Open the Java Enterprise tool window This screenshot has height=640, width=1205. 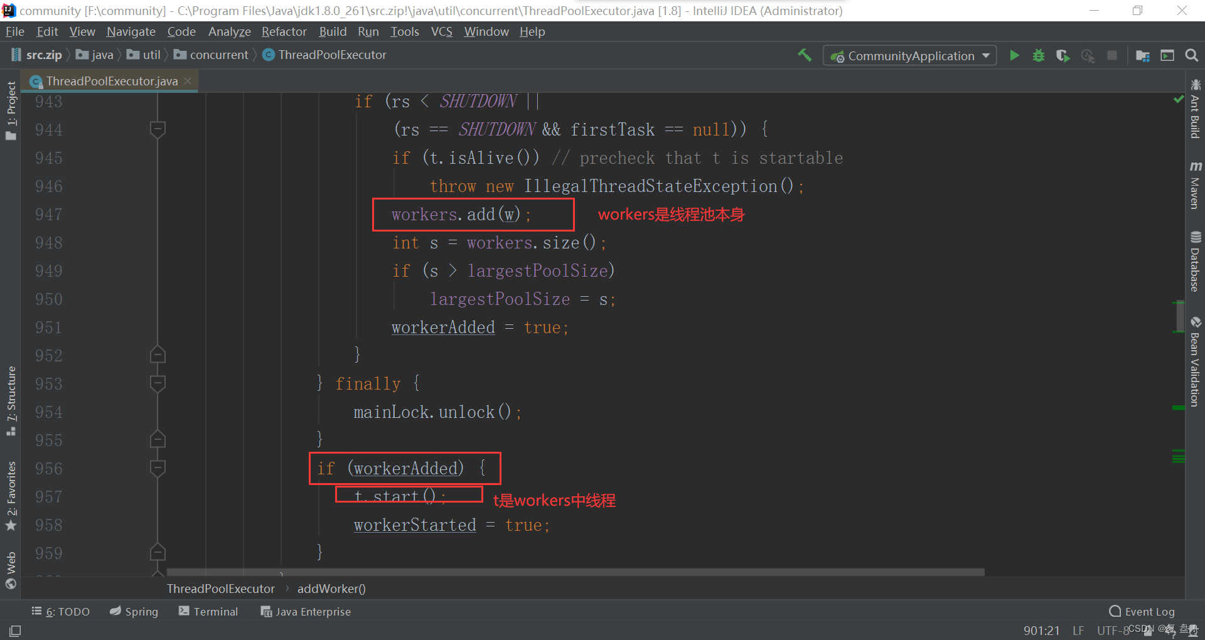[x=306, y=611]
